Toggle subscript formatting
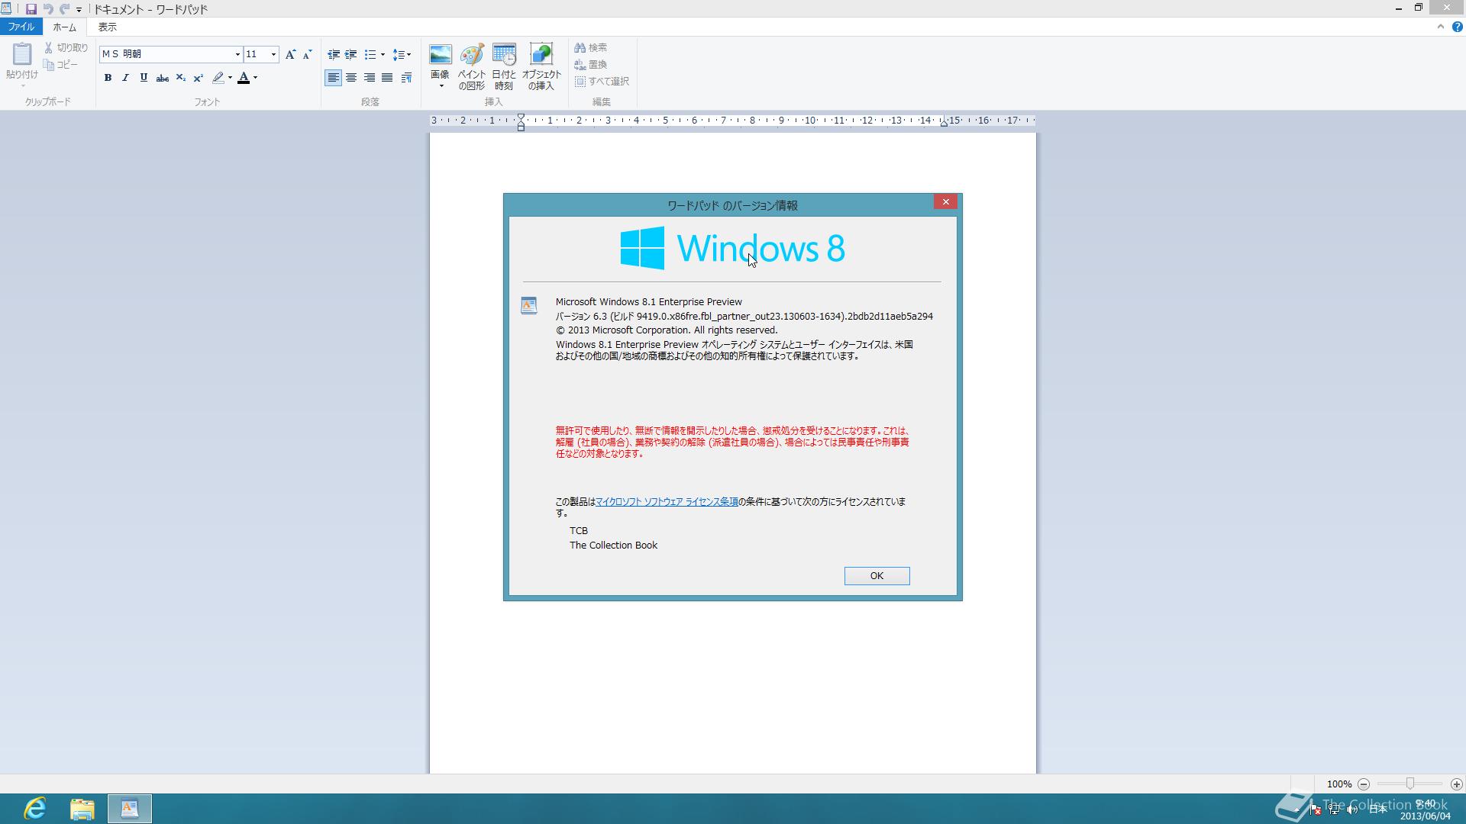 pyautogui.click(x=180, y=78)
